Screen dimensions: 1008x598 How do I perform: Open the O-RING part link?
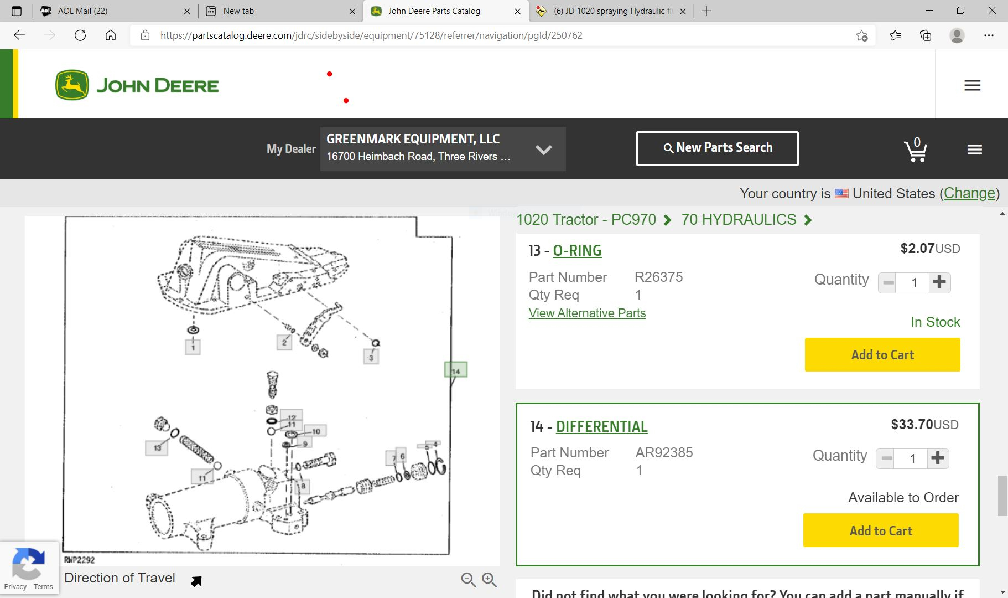coord(577,251)
